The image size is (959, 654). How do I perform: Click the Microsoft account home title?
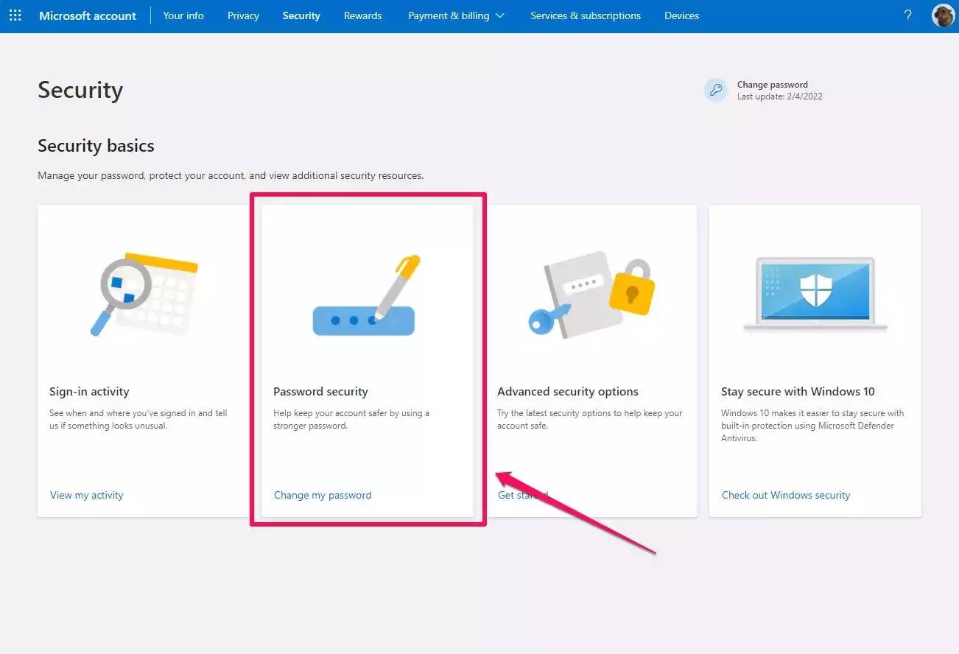[x=88, y=15]
